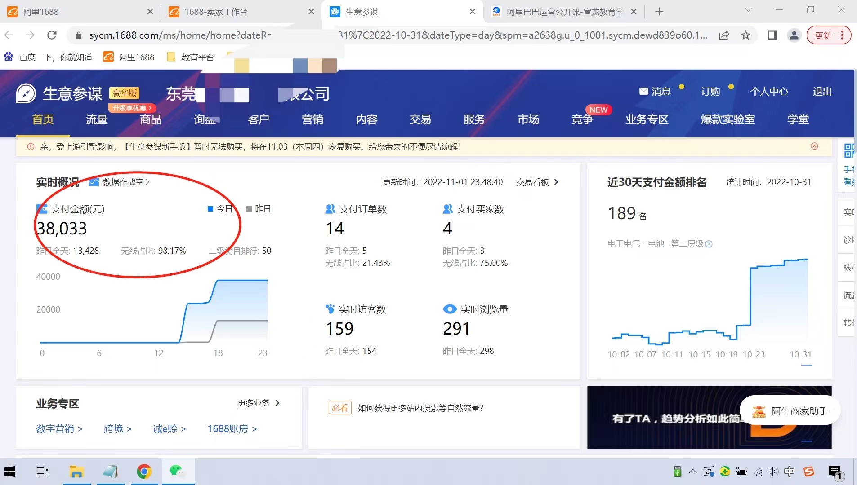Open 数据作战室 link with chevron
The width and height of the screenshot is (857, 485).
click(125, 182)
